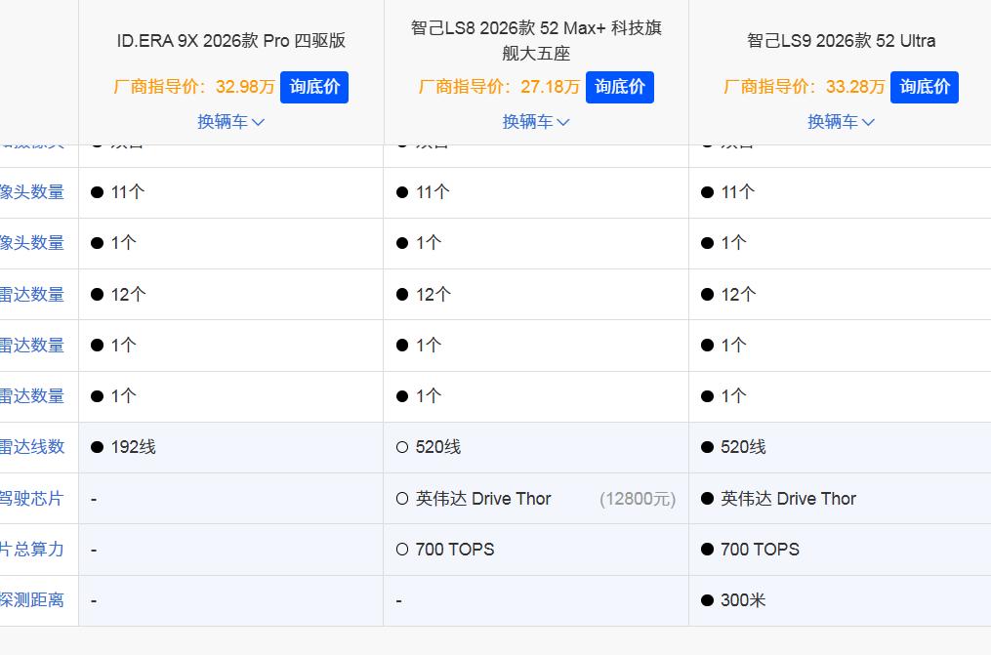Click 询底价 button for 智己LS8

(619, 87)
